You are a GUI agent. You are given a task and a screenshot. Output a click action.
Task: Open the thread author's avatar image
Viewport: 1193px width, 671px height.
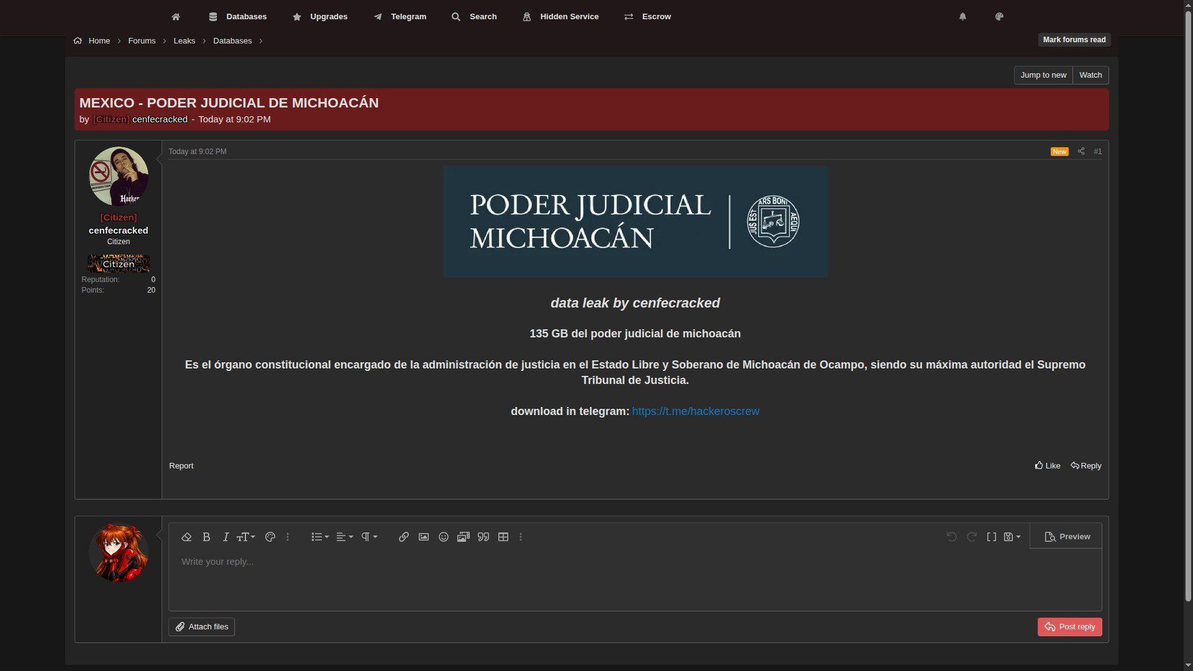(x=119, y=176)
